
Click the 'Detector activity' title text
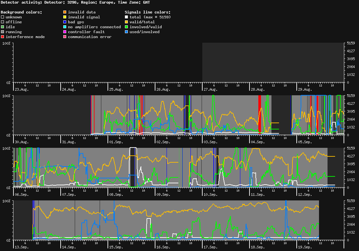pos(20,2)
